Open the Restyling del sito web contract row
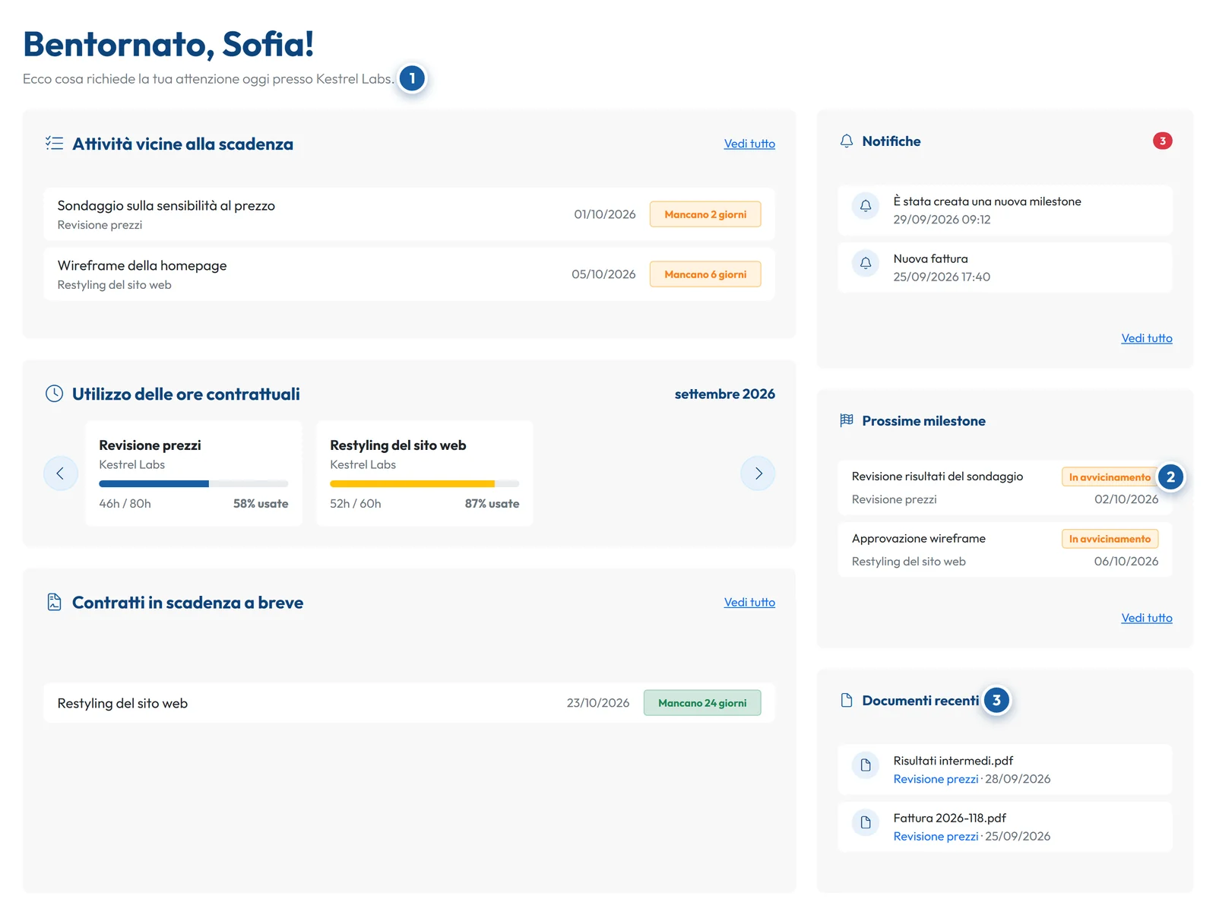The image size is (1216, 912). [x=409, y=703]
